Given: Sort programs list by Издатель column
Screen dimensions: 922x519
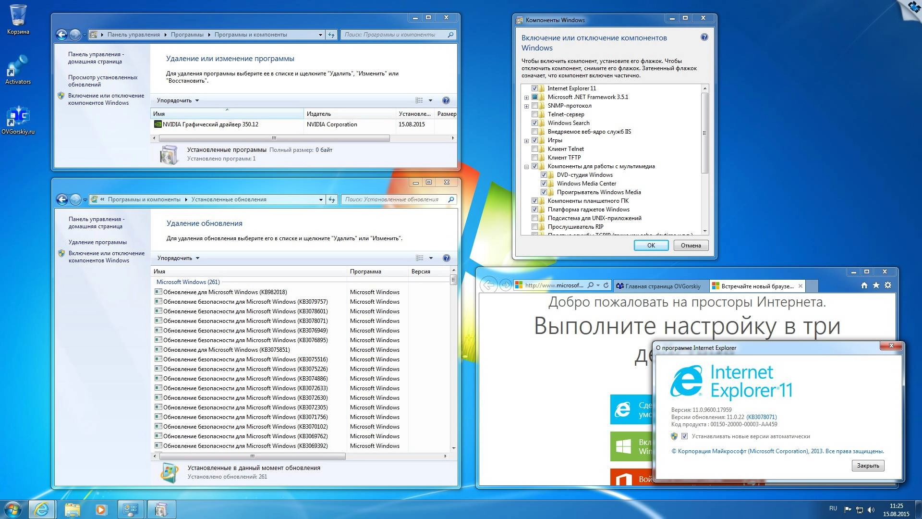Looking at the screenshot, I should 350,114.
